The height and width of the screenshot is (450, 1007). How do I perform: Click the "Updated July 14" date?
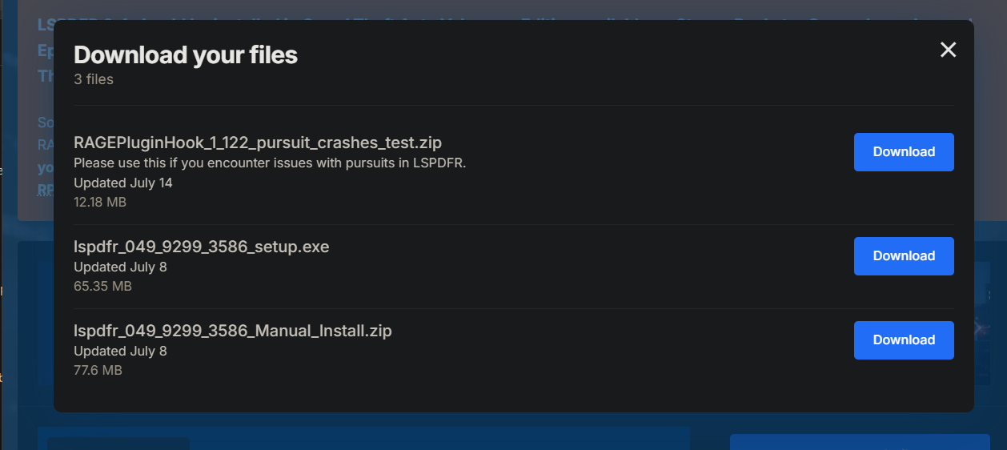point(122,183)
